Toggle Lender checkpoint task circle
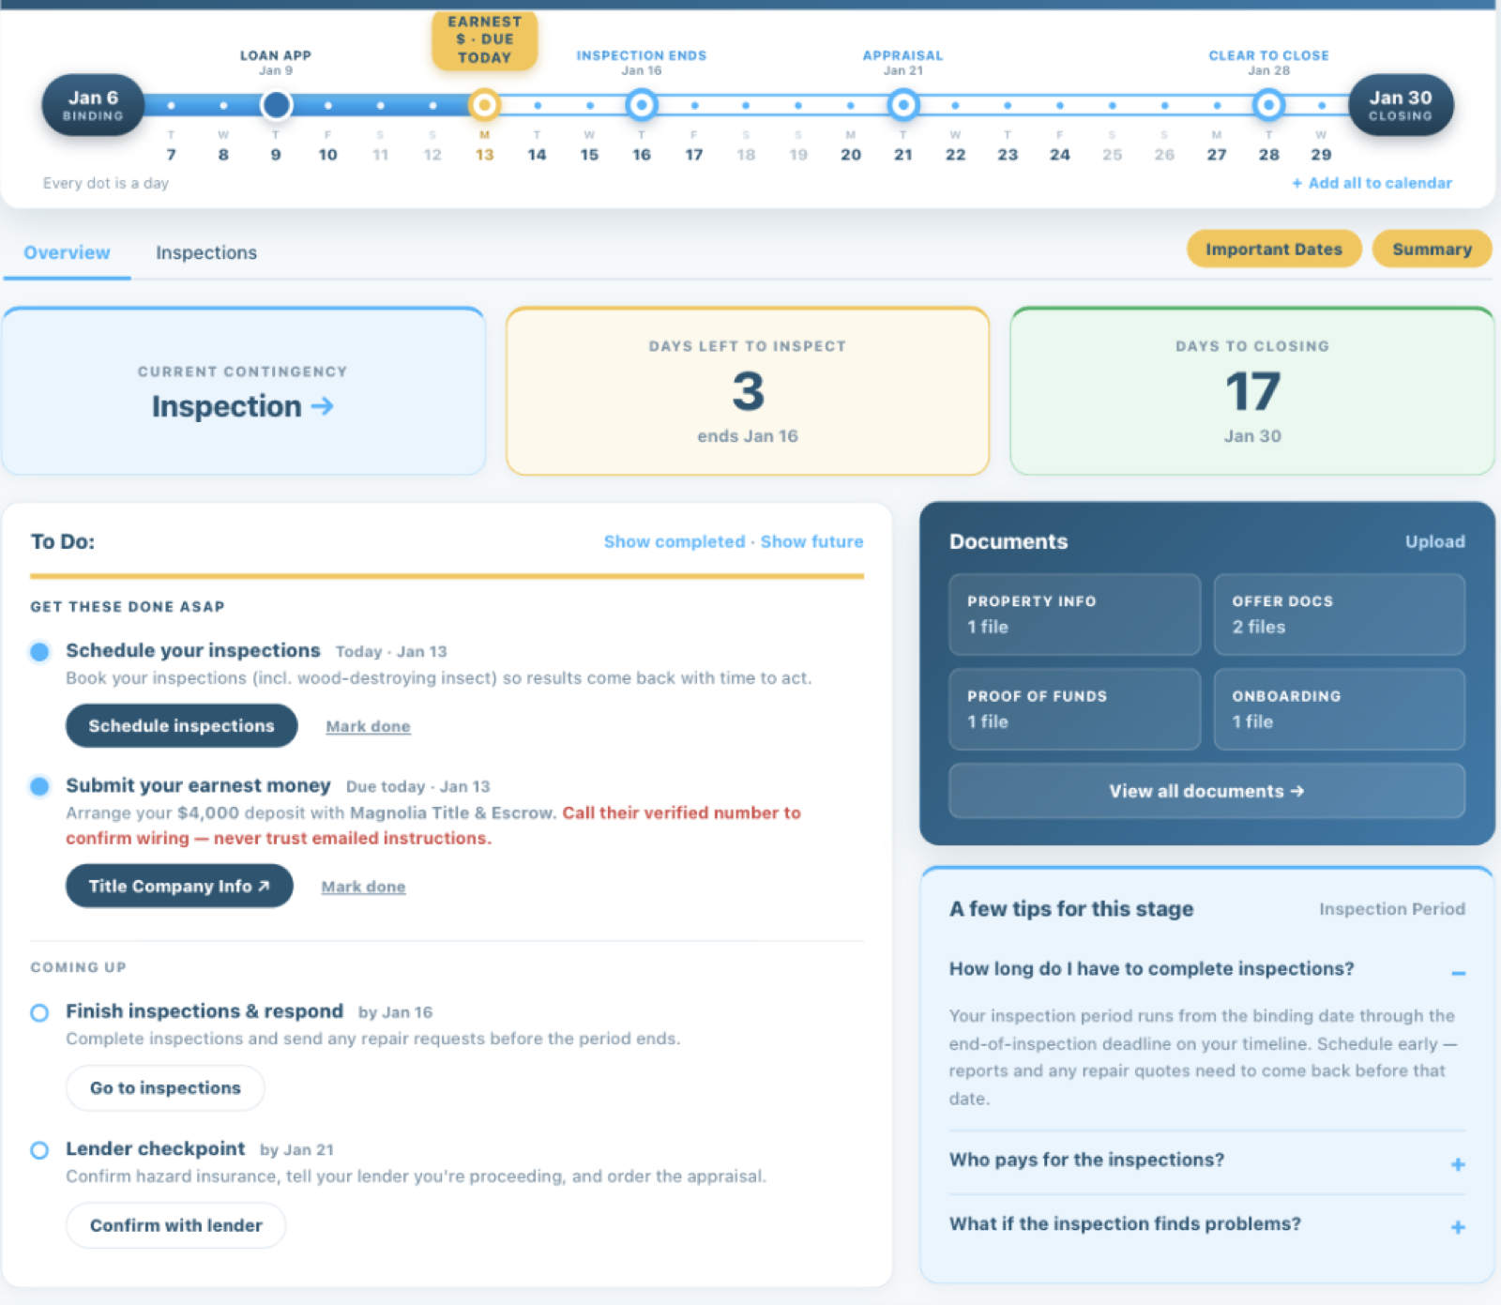Image resolution: width=1501 pixels, height=1305 pixels. [x=39, y=1150]
